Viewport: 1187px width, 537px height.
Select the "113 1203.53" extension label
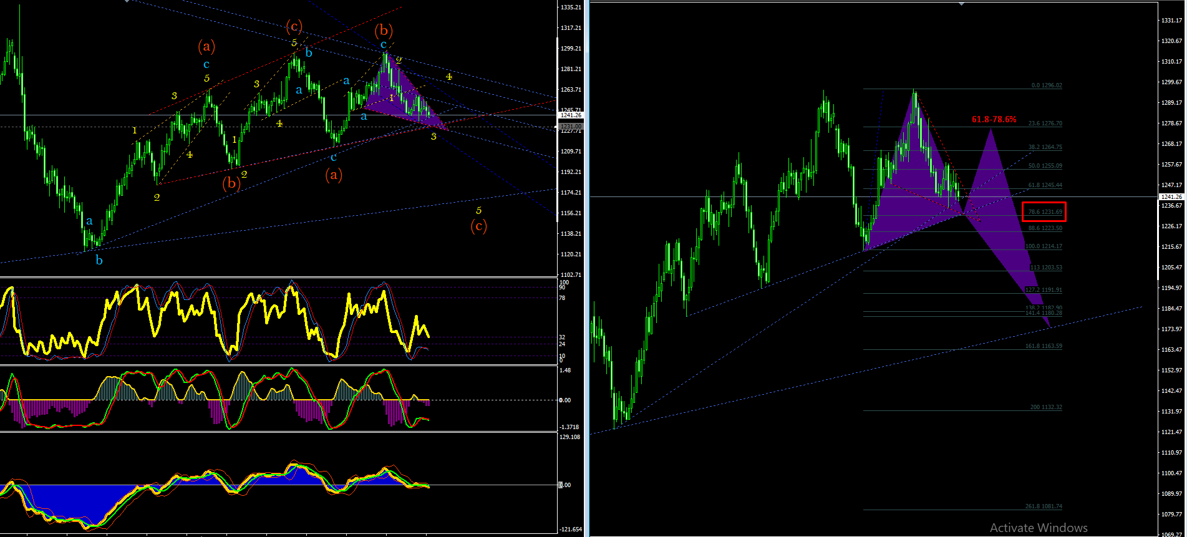coord(1046,268)
